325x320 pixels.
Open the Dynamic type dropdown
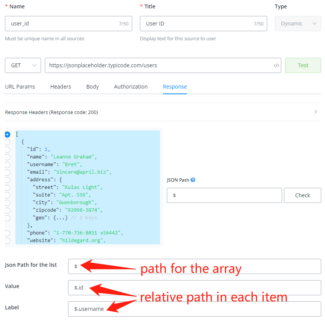(x=298, y=24)
